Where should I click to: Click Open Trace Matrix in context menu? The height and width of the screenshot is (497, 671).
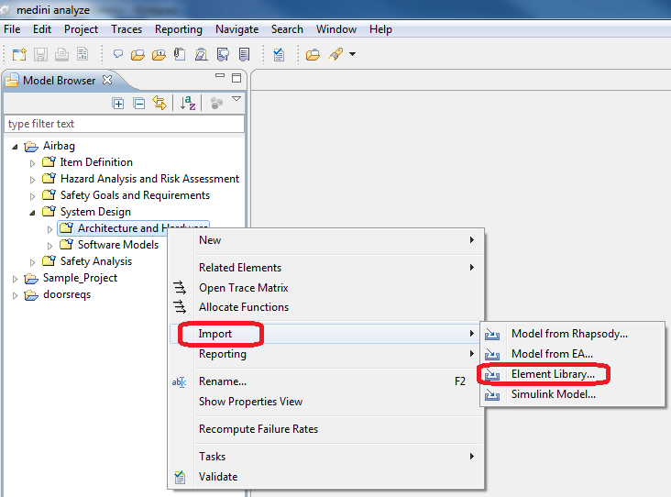[x=243, y=288]
